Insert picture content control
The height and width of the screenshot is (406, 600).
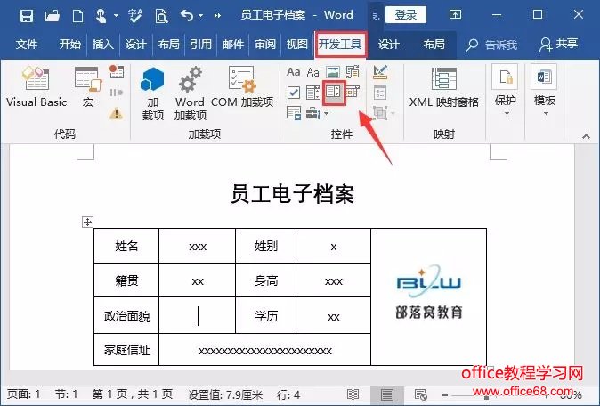click(x=333, y=71)
